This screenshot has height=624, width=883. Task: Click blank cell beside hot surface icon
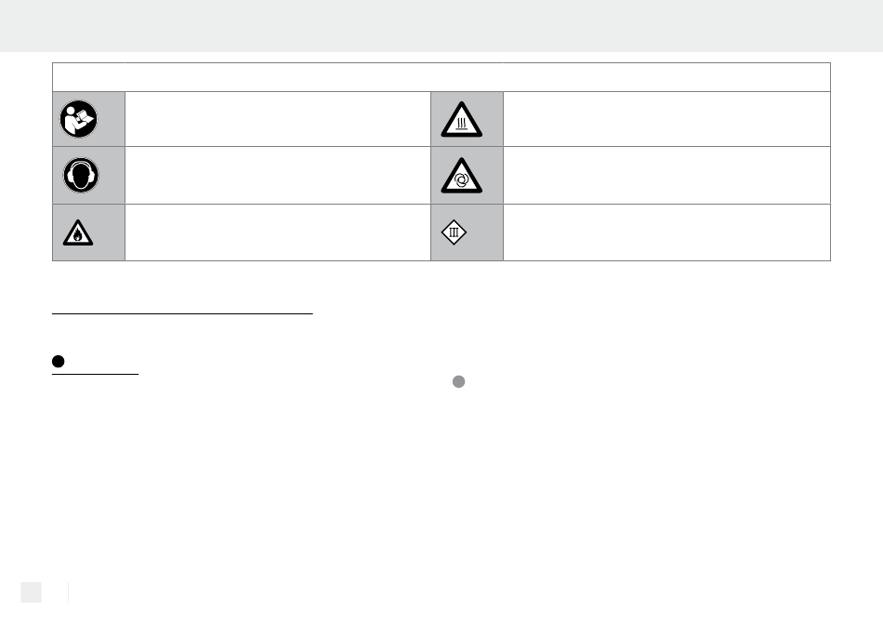666,119
